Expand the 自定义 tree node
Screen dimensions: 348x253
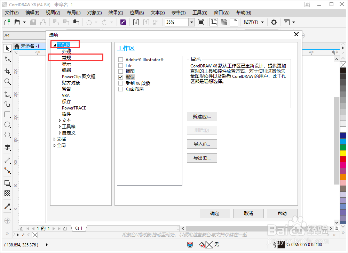[x=60, y=133]
